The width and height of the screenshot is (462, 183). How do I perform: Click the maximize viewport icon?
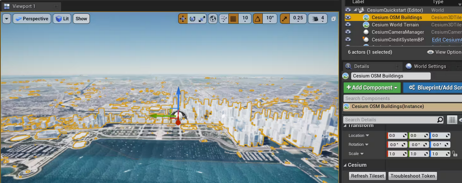[333, 19]
